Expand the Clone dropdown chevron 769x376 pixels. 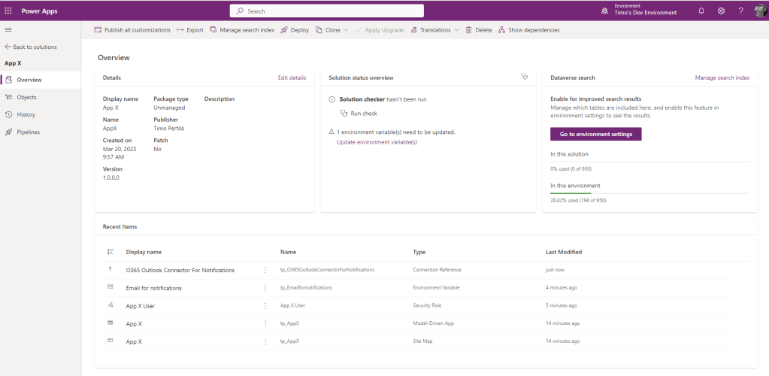(346, 30)
